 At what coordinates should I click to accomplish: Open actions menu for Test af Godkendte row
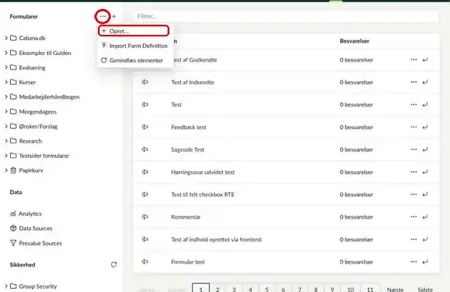pyautogui.click(x=414, y=59)
